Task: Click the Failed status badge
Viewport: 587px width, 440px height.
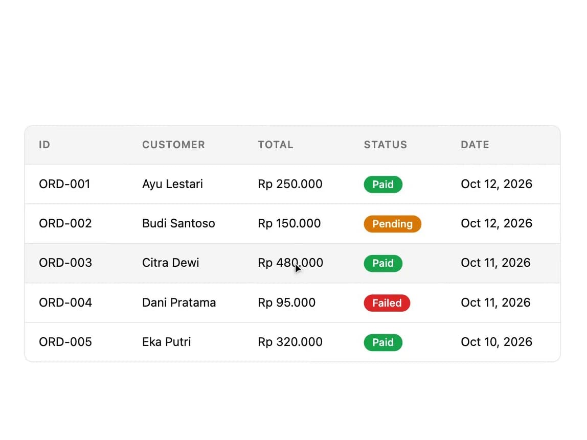Action: (387, 303)
